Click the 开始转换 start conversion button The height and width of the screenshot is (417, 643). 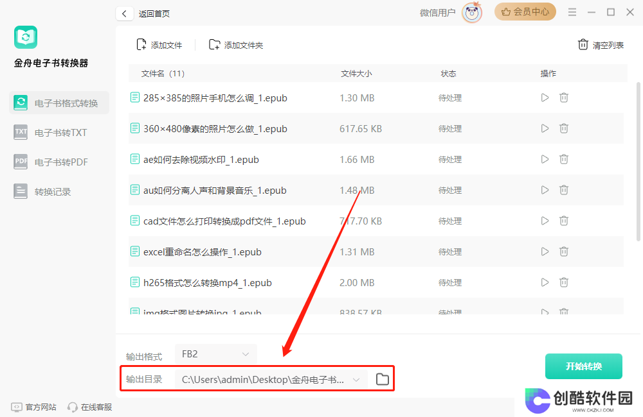pyautogui.click(x=584, y=366)
